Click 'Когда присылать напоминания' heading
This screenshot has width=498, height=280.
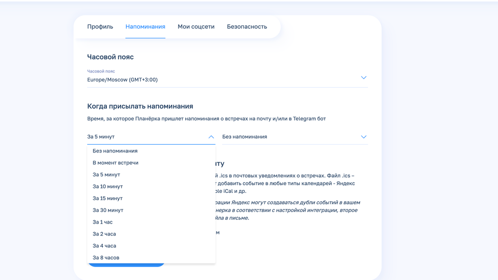tap(140, 106)
